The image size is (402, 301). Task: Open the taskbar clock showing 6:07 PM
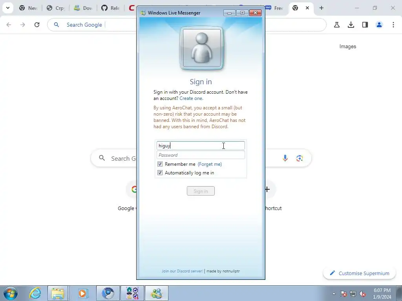tap(382, 294)
